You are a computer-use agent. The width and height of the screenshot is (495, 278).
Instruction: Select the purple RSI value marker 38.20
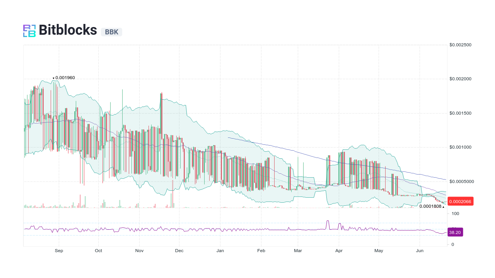pos(455,232)
